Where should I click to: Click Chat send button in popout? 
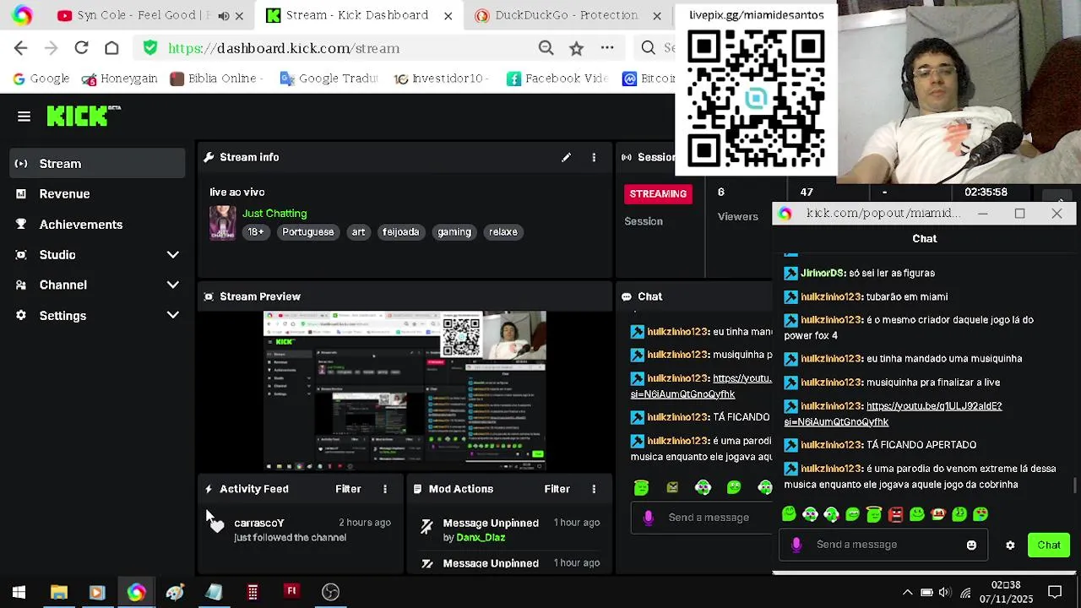click(x=1049, y=546)
